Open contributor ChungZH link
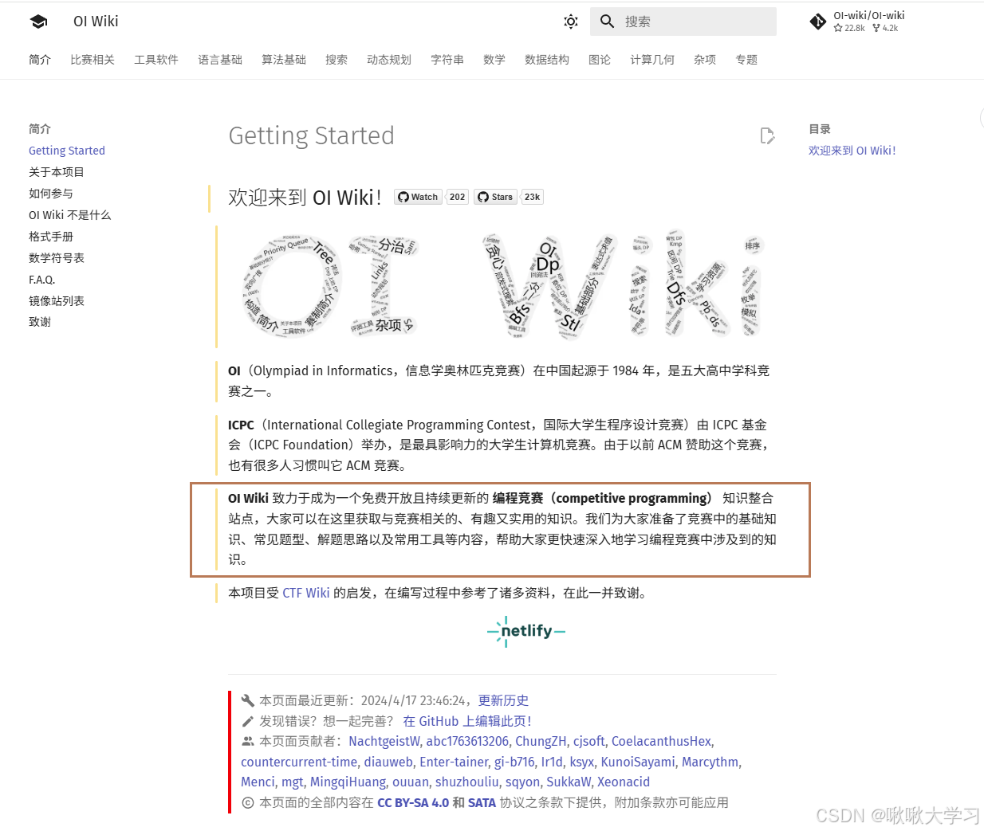Viewport: 984px width, 831px height. tap(541, 741)
